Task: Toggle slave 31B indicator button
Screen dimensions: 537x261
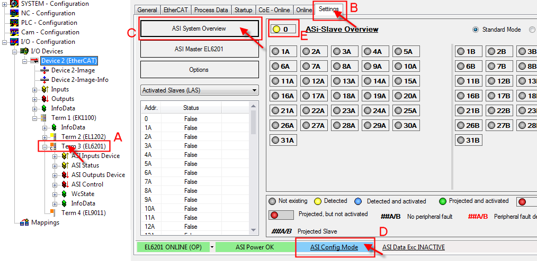Action: (x=469, y=140)
